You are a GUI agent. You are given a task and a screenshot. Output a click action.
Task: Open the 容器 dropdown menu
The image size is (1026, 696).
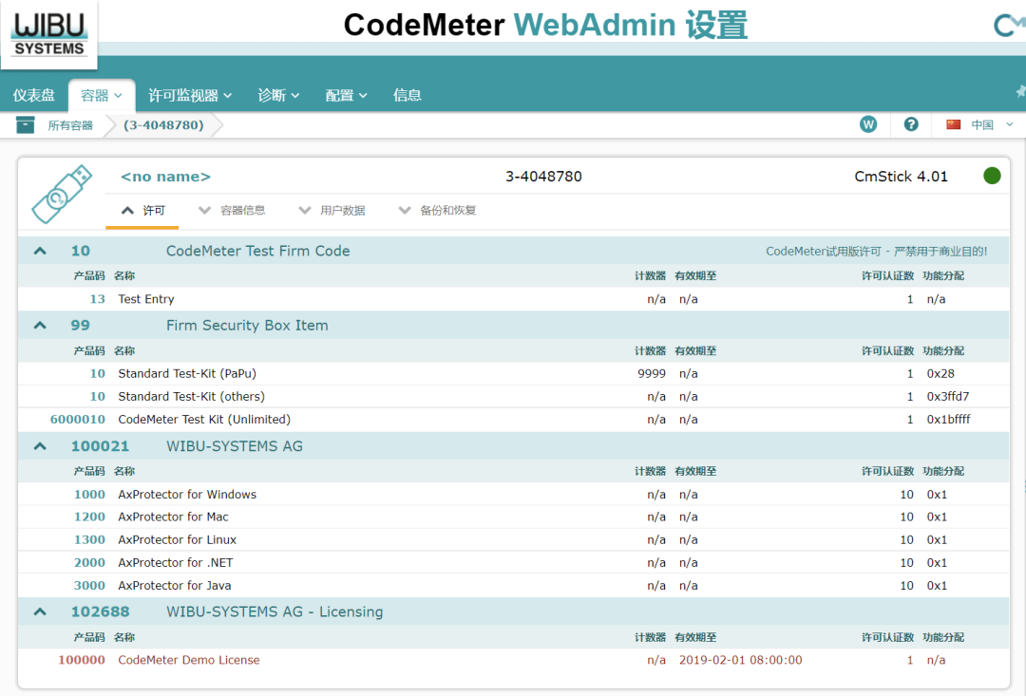click(x=101, y=94)
